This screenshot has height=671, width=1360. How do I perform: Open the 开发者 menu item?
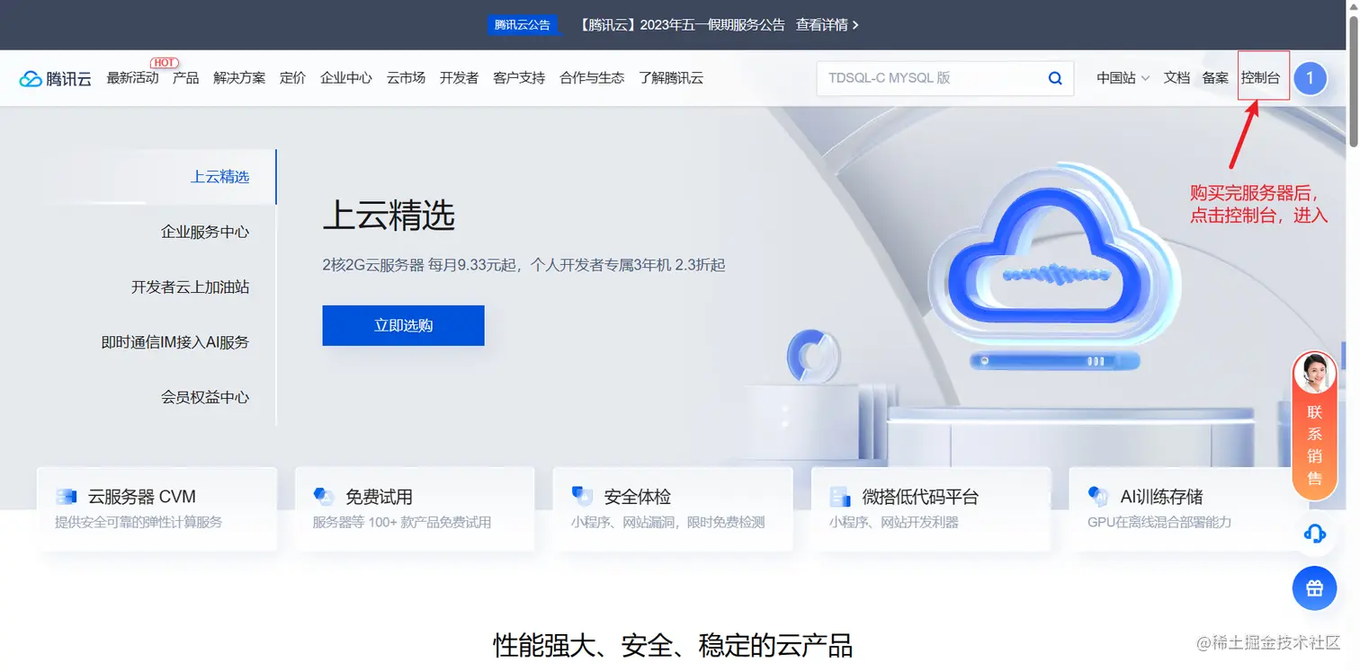pos(459,78)
